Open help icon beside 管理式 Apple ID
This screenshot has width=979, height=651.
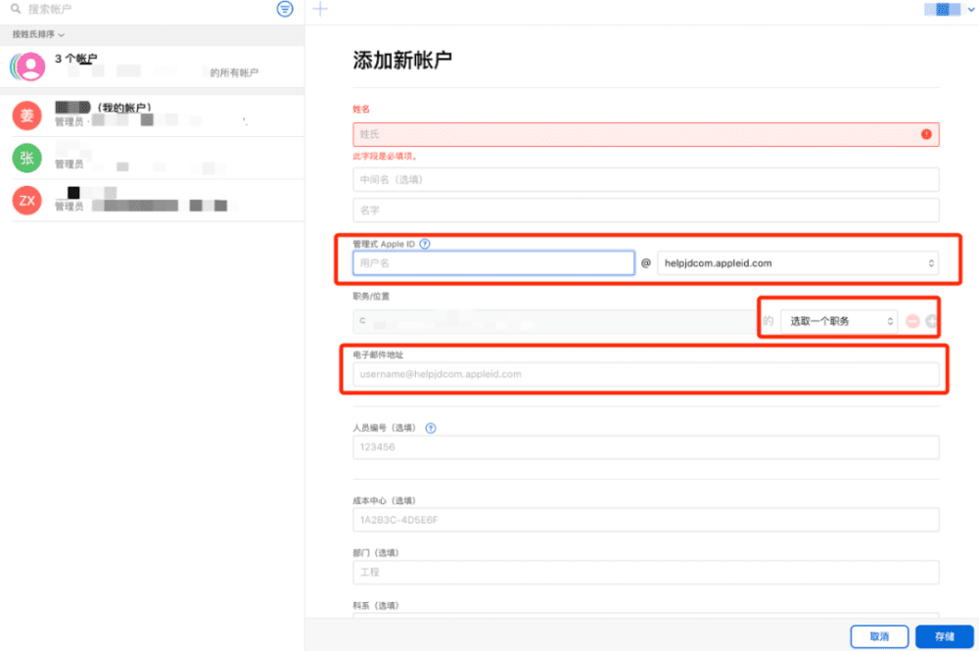pos(425,244)
